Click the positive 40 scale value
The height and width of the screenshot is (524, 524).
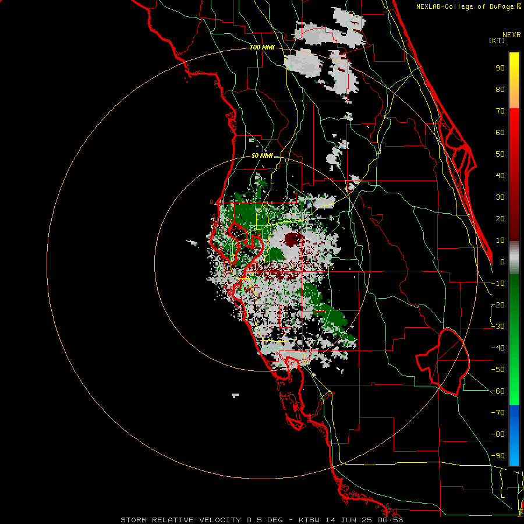pos(500,176)
